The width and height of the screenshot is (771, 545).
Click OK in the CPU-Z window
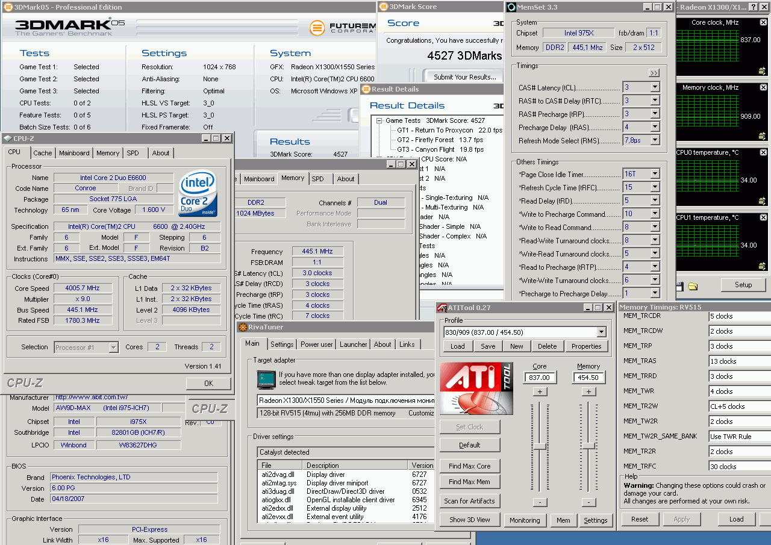208,384
